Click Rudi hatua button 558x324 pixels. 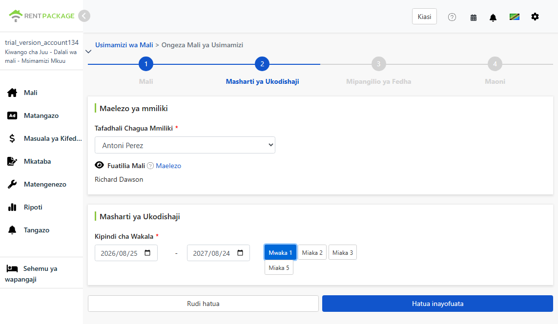click(203, 304)
